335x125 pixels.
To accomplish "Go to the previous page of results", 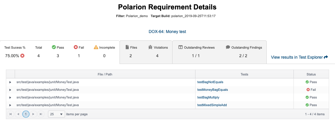I will point(18,114).
